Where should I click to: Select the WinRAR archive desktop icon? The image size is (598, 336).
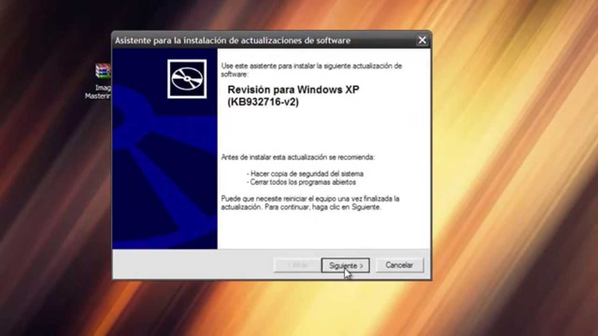click(x=103, y=72)
